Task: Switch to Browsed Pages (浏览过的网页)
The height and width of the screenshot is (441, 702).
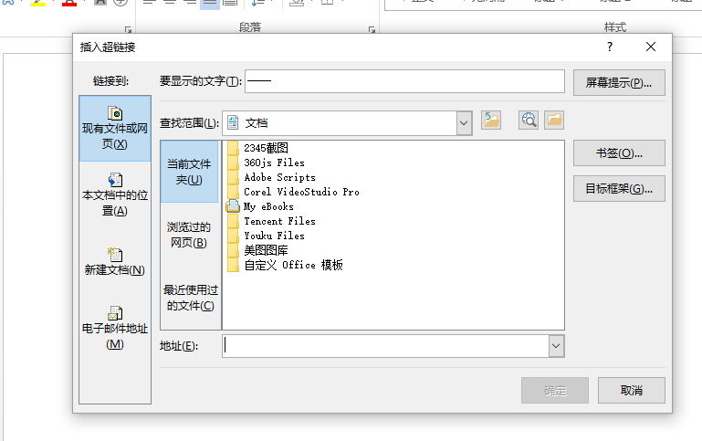Action: tap(189, 235)
